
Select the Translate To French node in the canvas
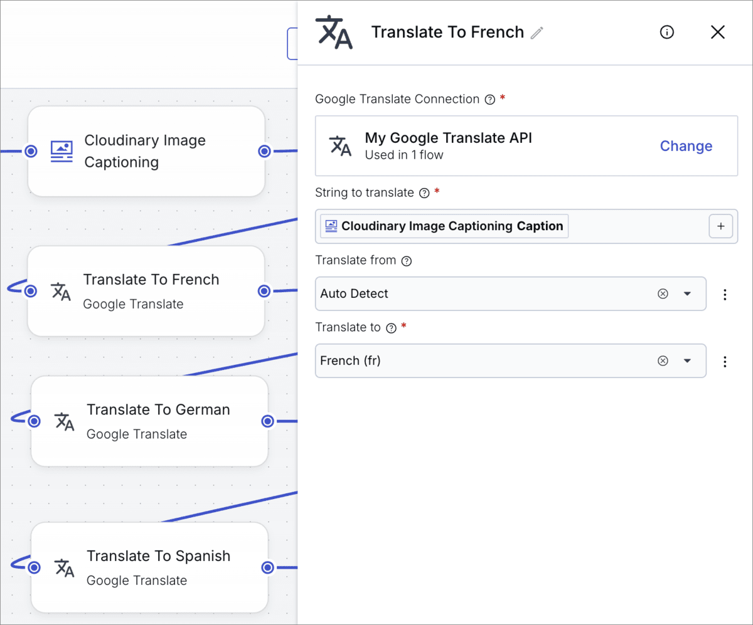(146, 291)
